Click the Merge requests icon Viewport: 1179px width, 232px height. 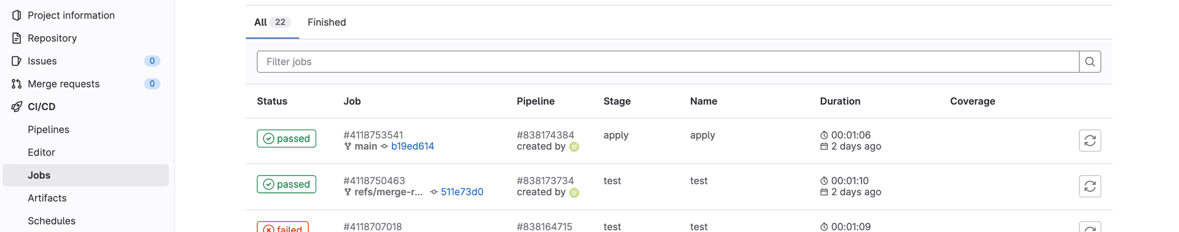(17, 84)
